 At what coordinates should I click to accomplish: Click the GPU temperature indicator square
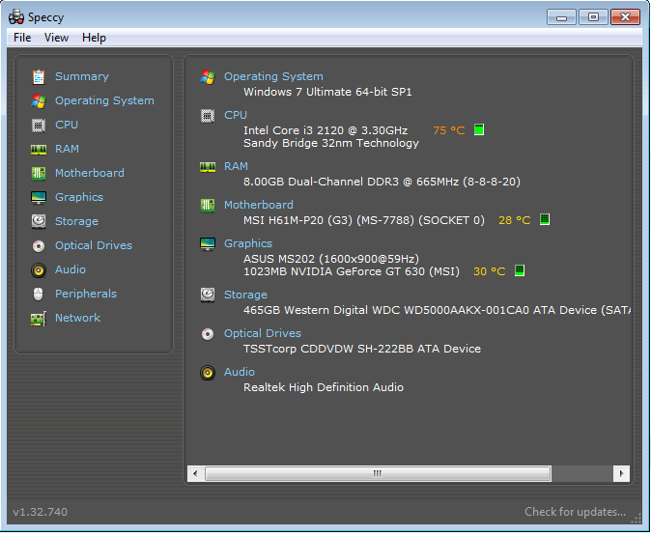(x=520, y=270)
